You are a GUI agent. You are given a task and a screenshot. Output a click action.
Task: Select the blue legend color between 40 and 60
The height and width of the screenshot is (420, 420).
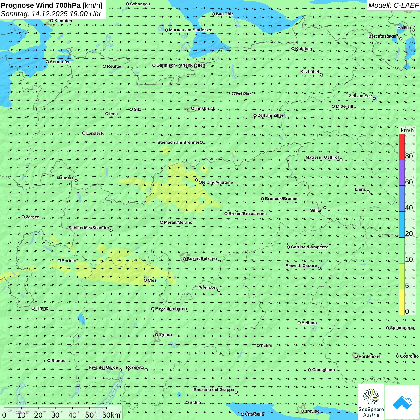[x=402, y=199]
